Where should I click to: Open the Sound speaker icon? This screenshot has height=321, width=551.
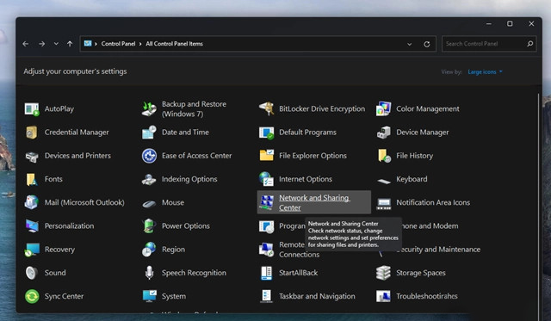coord(31,273)
